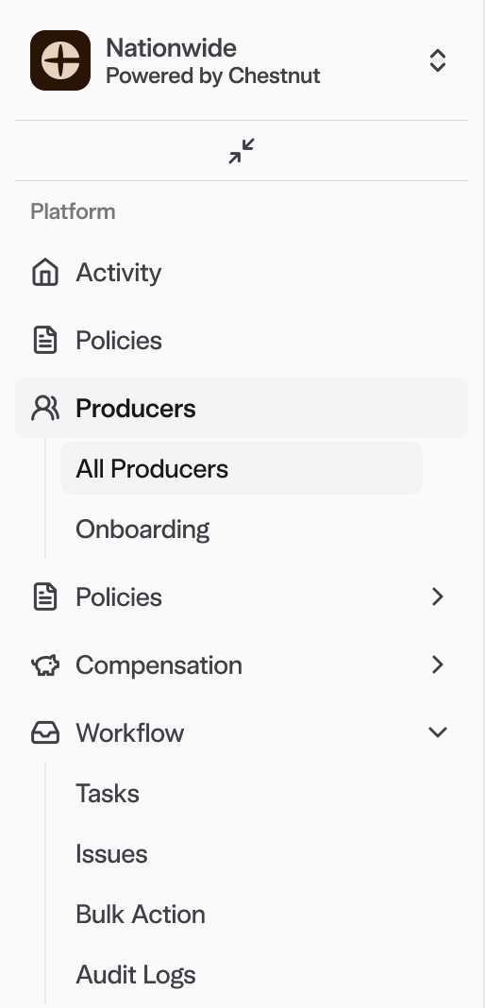Image resolution: width=485 pixels, height=1008 pixels.
Task: Click the Nationwide Chestnut logo icon
Action: (x=60, y=60)
